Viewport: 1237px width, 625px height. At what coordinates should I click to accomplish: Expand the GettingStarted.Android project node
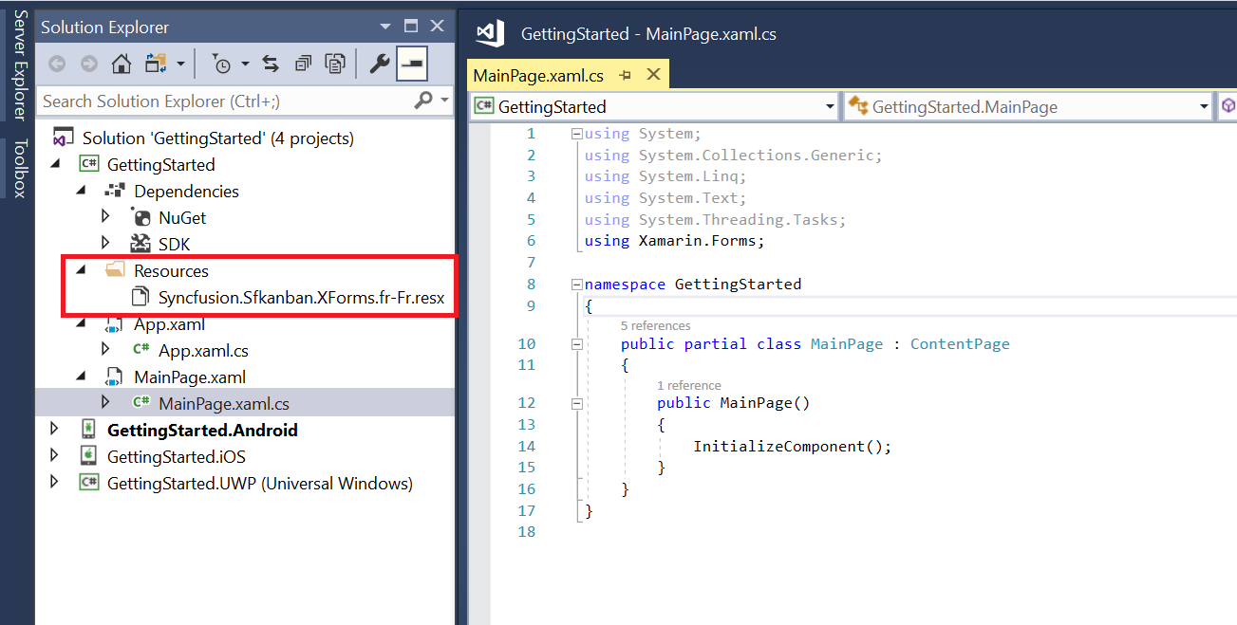tap(53, 430)
